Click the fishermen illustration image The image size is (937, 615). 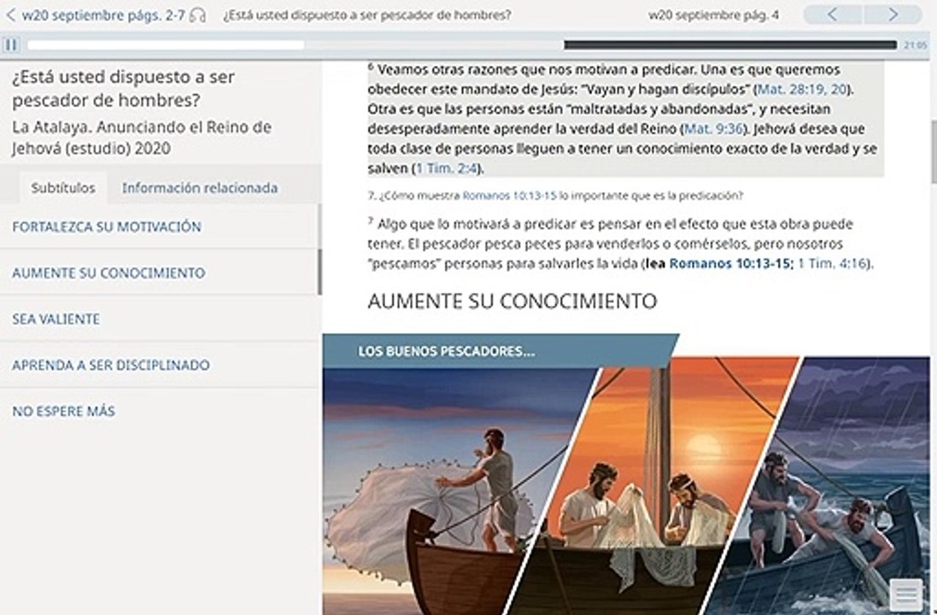tap(625, 484)
